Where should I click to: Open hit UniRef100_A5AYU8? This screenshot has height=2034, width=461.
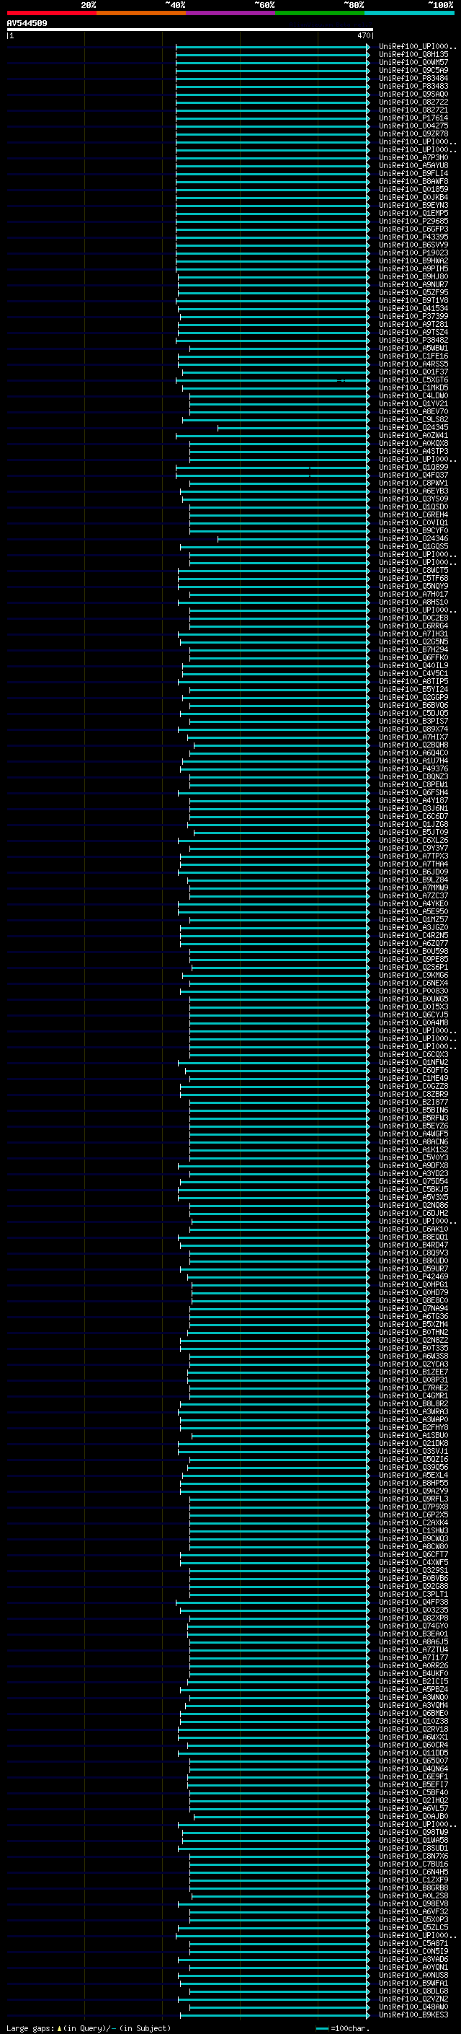pyautogui.click(x=413, y=166)
